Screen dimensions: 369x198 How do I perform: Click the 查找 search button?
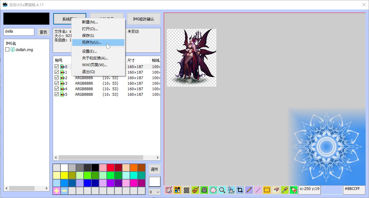point(43,32)
